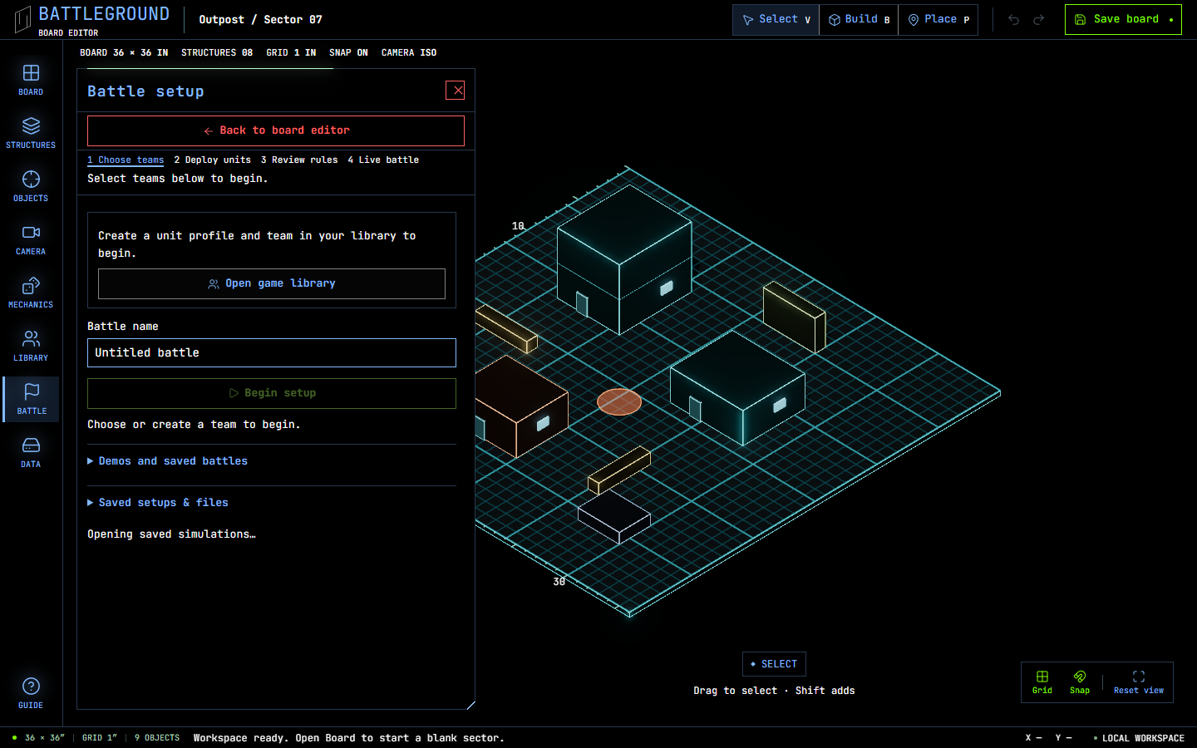Click Open game library button
This screenshot has height=748, width=1197.
272,283
